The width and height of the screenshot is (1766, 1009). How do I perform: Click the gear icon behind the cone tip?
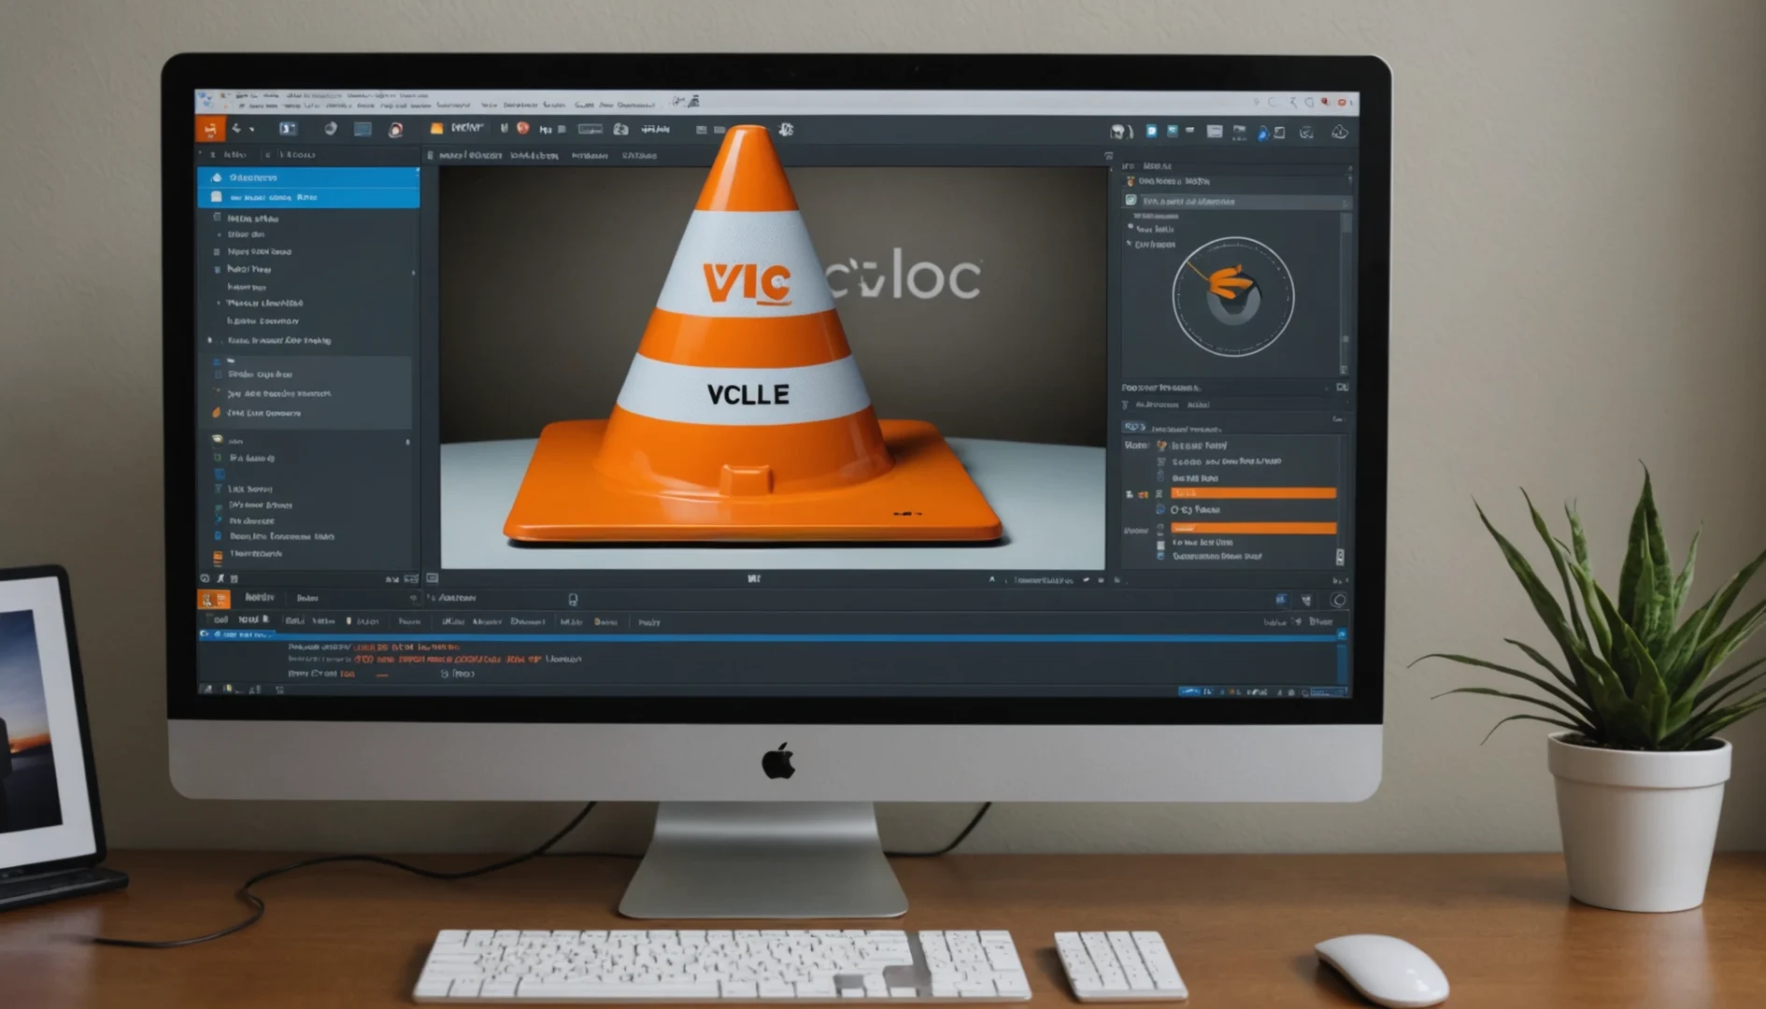click(786, 130)
